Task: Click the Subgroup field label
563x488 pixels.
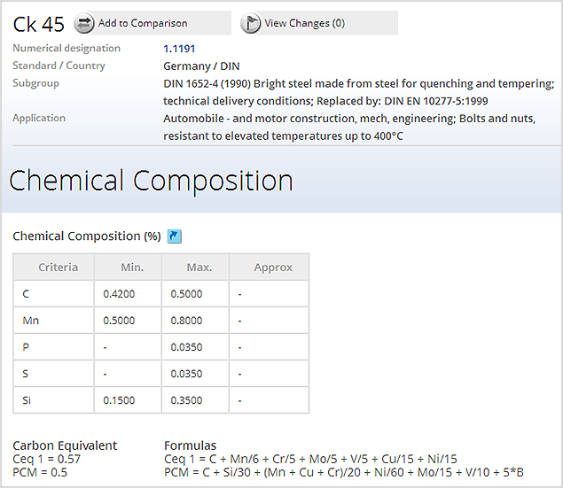Action: [35, 83]
